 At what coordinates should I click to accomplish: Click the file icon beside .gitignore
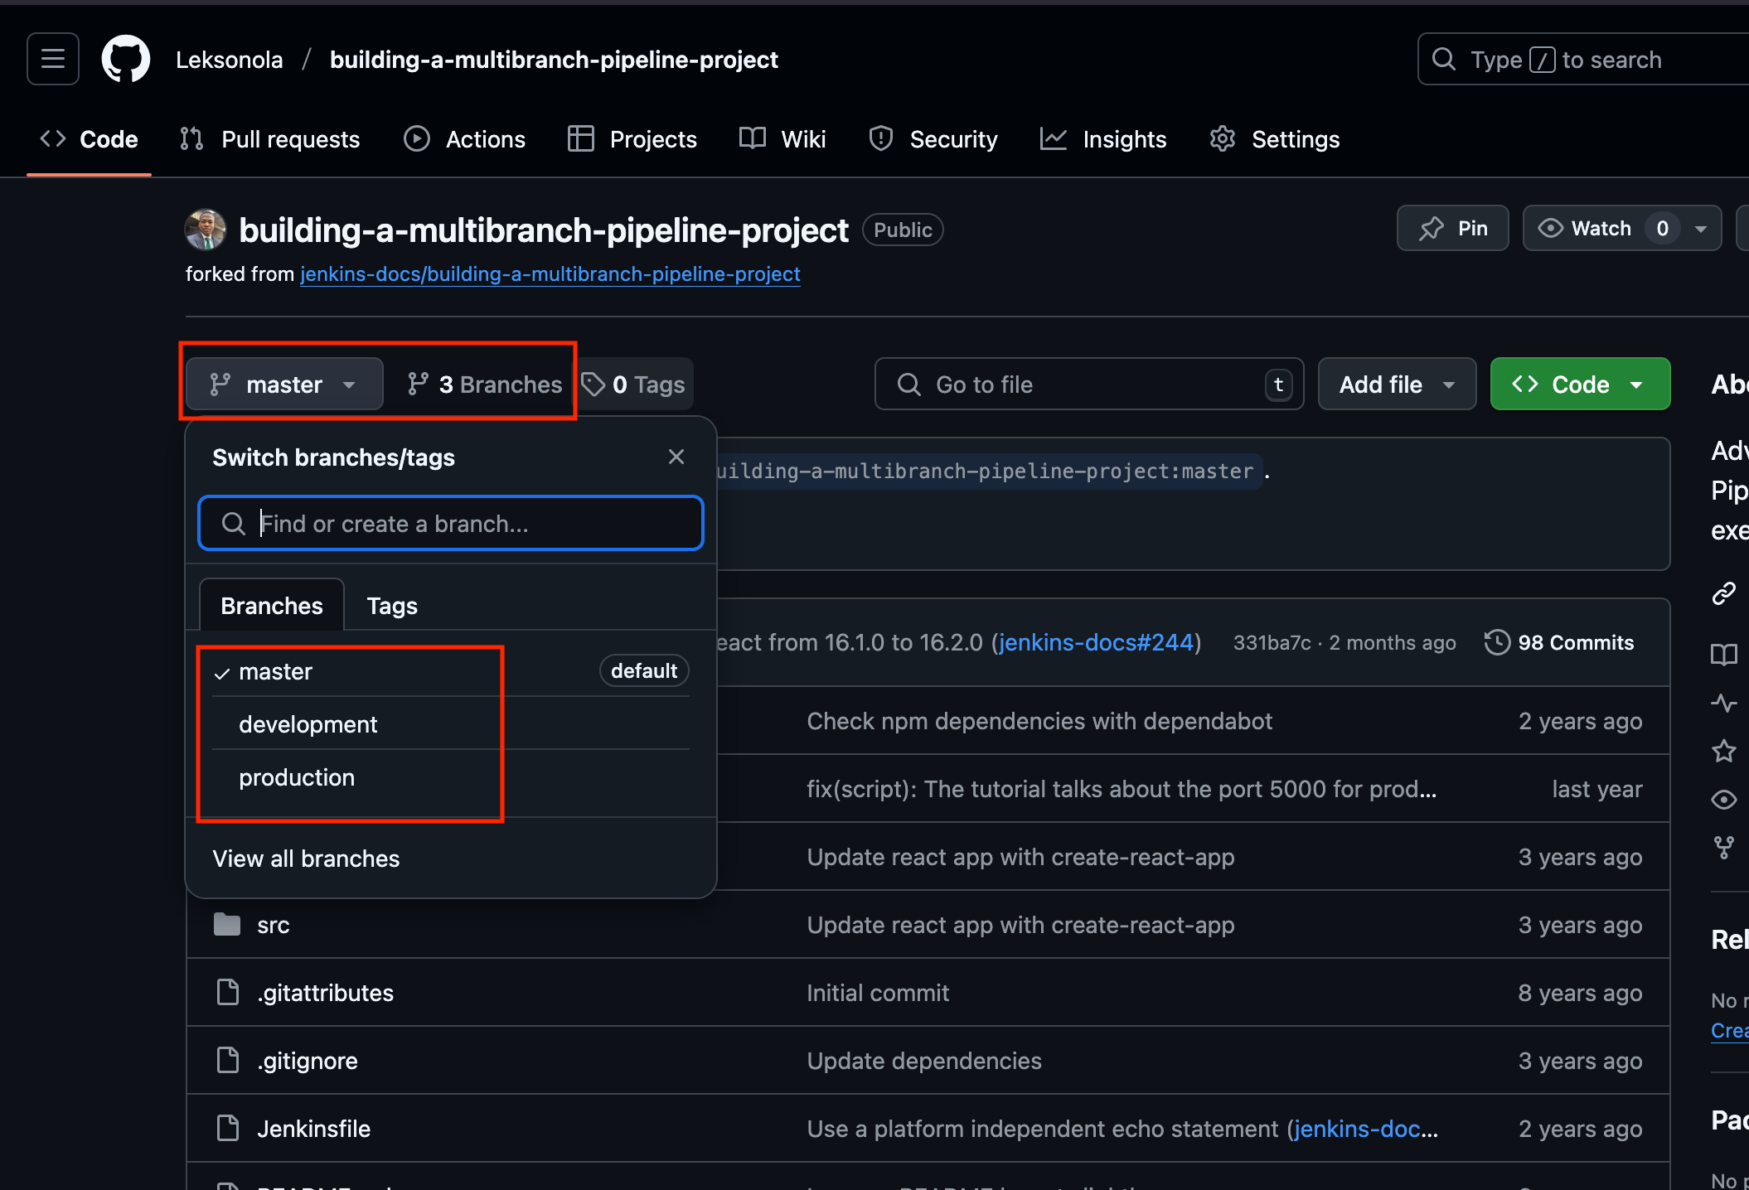227,1060
